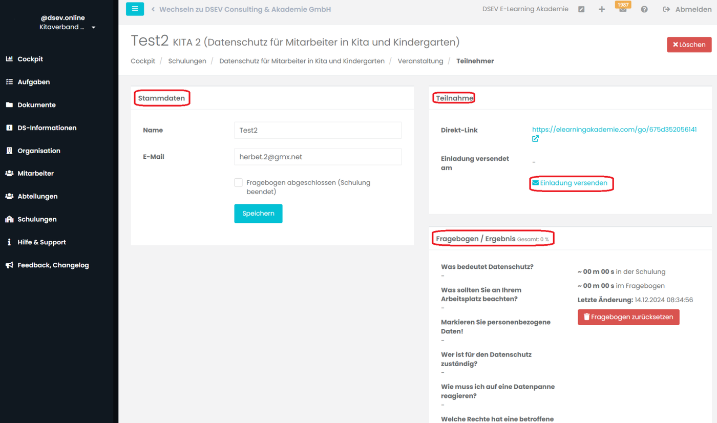Tick the Fragebogen abgeschlossen checkbox

click(x=238, y=183)
